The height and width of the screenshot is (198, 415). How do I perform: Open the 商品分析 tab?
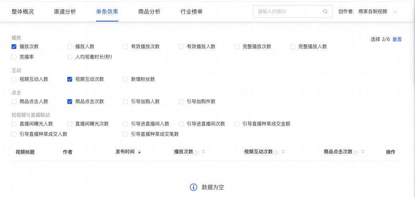click(149, 12)
